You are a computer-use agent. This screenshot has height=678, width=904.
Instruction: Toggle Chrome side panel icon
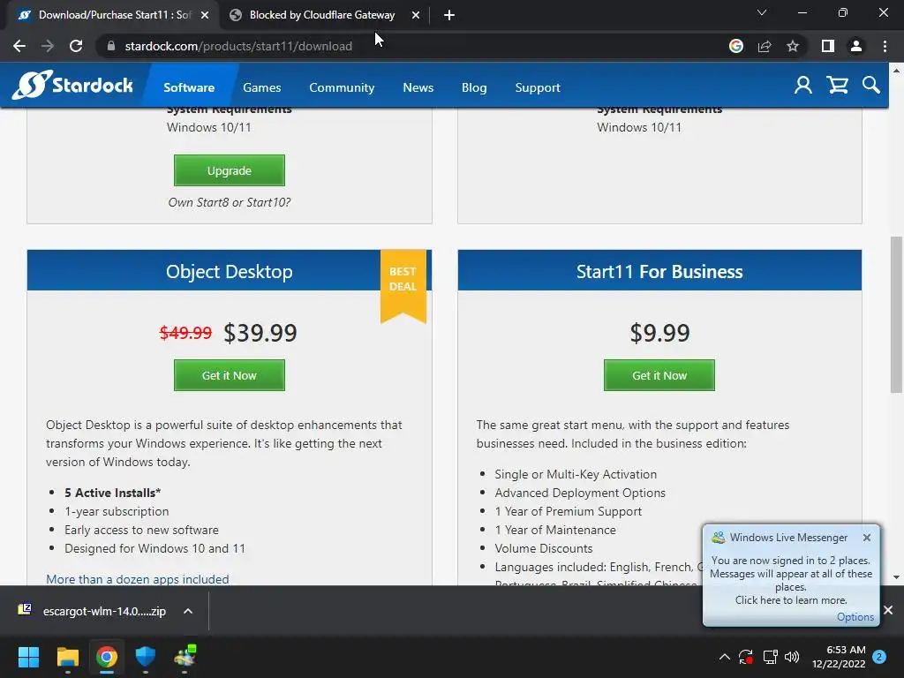click(x=828, y=46)
